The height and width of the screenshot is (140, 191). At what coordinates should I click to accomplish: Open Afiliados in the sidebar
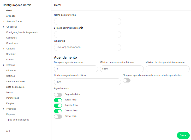11,16
